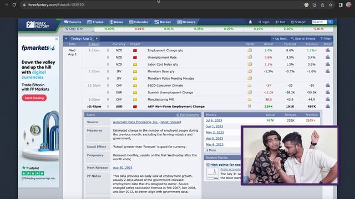Open the latest release link
This screenshot has height=199, width=355.
pyautogui.click(x=170, y=122)
